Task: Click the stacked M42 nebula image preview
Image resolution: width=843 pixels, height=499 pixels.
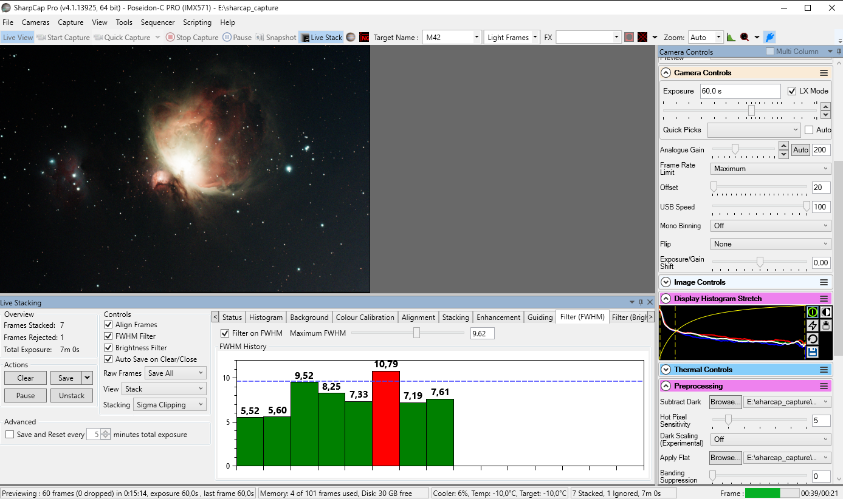Action: click(185, 169)
